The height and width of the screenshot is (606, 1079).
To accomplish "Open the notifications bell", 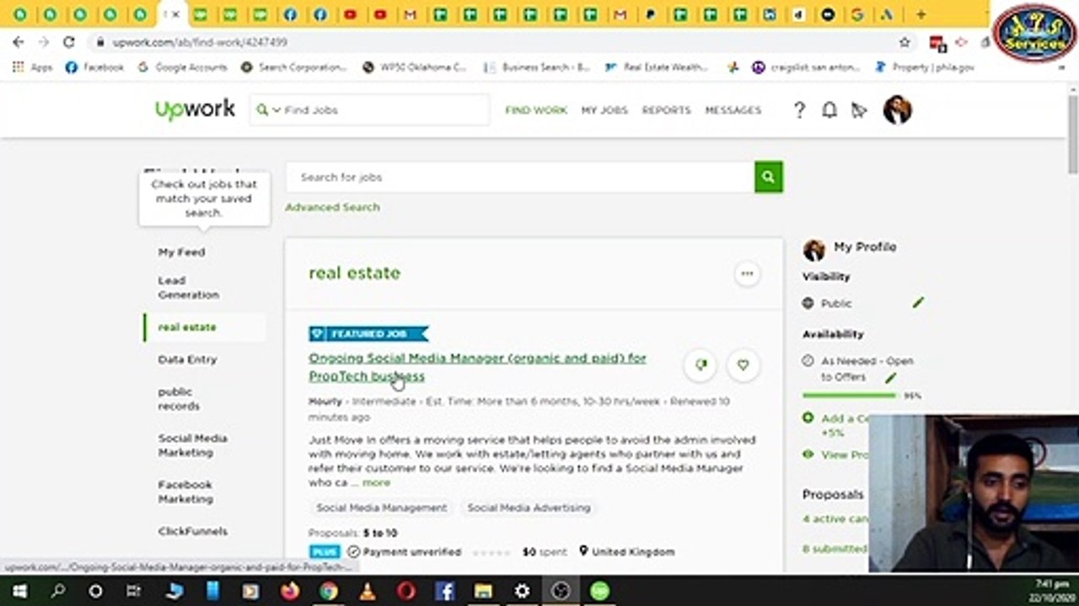I will point(829,109).
